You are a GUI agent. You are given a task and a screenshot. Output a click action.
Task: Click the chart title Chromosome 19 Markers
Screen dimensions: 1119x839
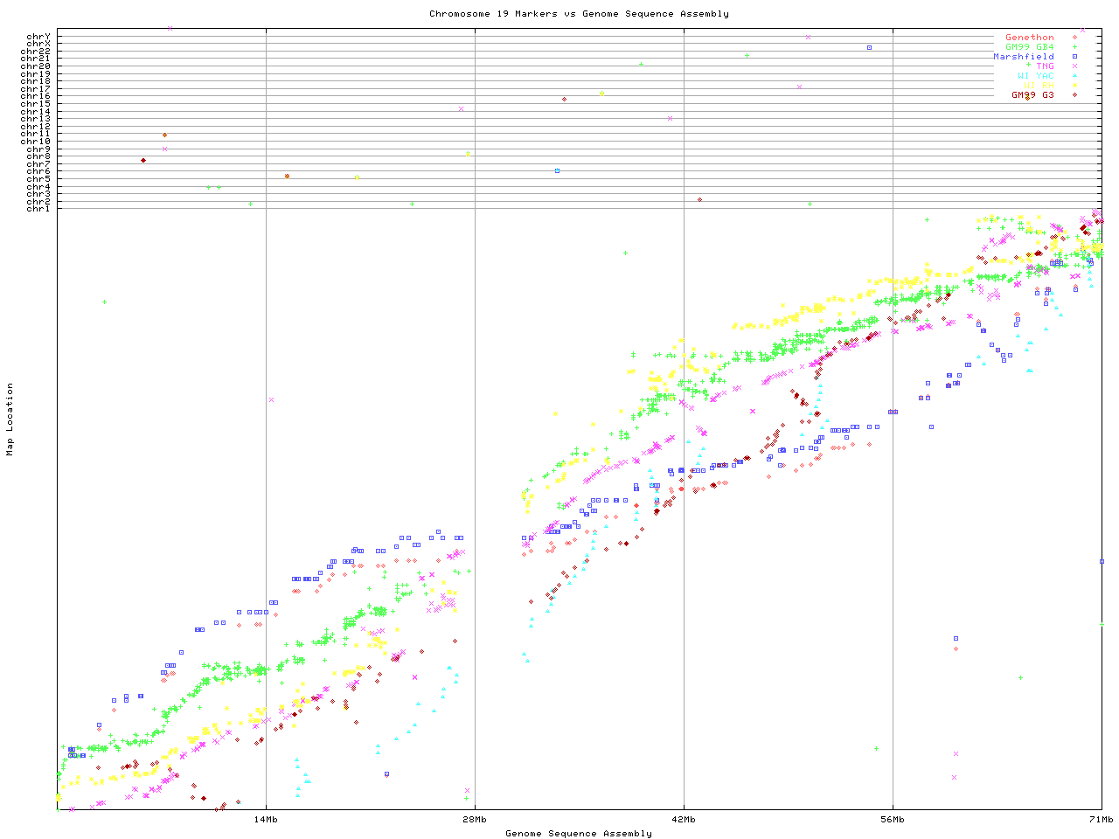(x=579, y=14)
